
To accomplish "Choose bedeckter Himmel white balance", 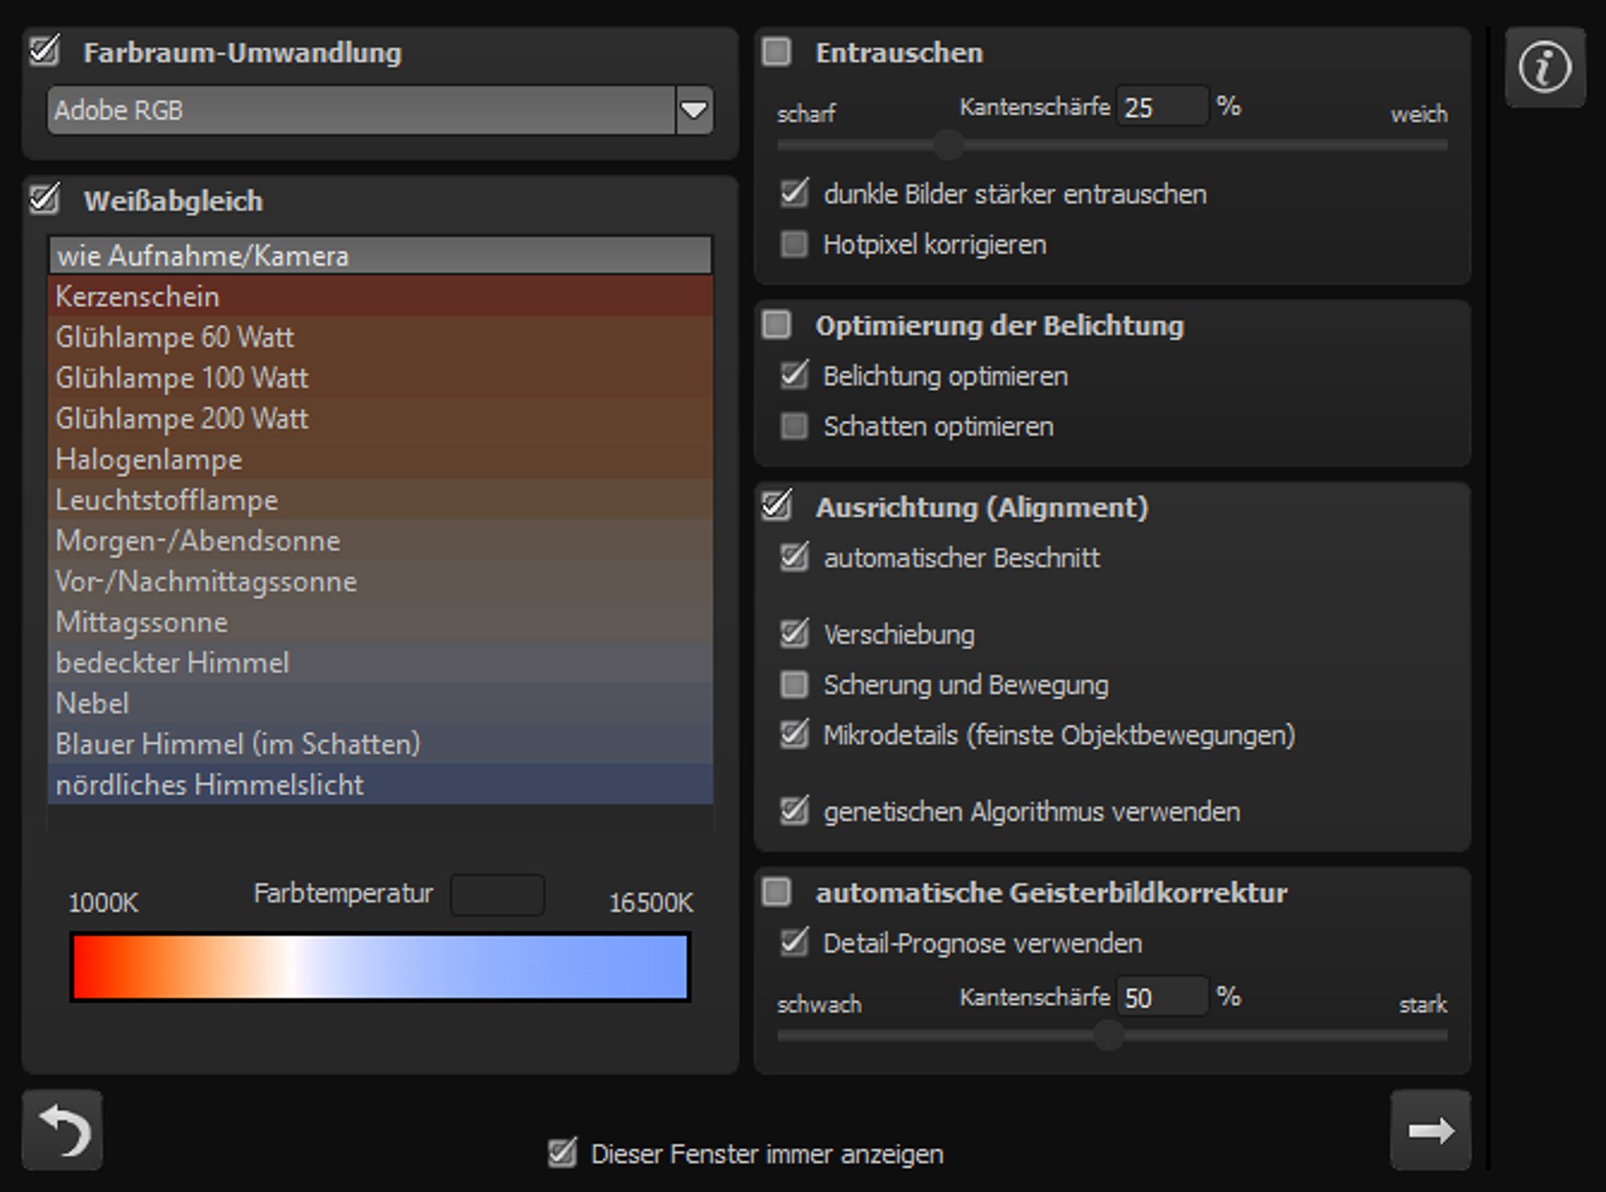I will point(381,663).
